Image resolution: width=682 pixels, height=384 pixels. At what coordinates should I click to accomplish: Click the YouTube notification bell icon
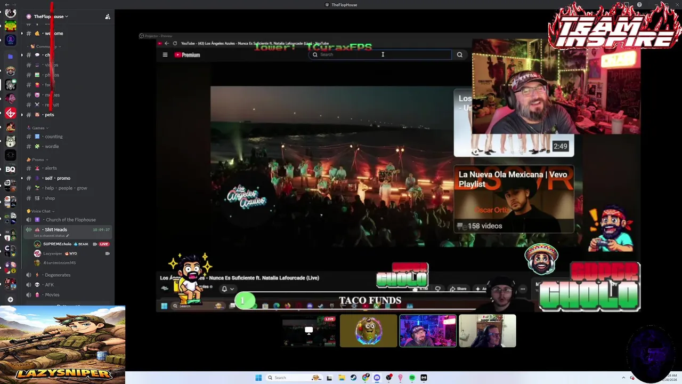tap(224, 289)
